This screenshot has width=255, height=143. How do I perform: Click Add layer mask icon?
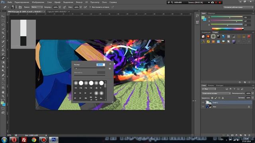pos(232,135)
